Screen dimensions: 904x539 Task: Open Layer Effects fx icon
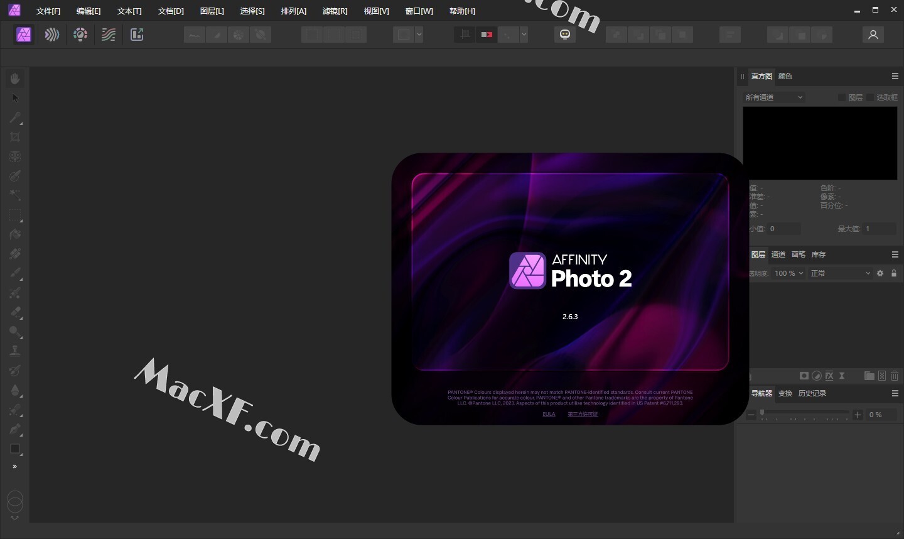click(x=829, y=376)
